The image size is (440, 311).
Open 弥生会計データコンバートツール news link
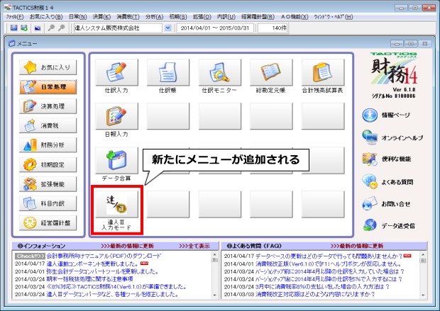click(x=102, y=271)
